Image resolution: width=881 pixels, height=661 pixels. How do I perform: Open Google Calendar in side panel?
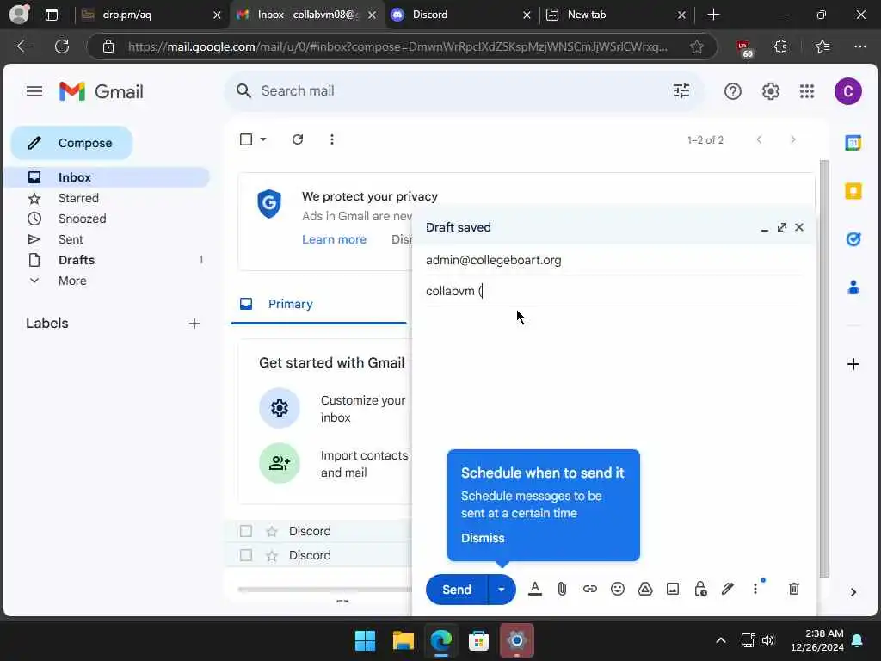(x=853, y=143)
